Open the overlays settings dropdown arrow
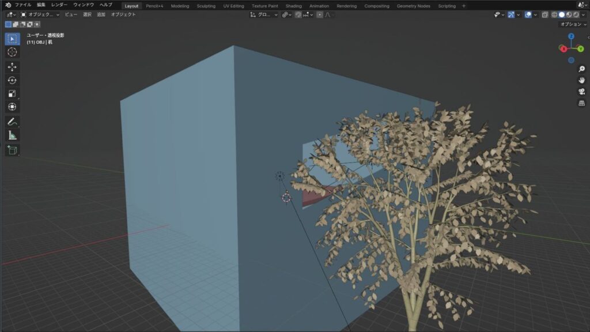 [x=535, y=14]
